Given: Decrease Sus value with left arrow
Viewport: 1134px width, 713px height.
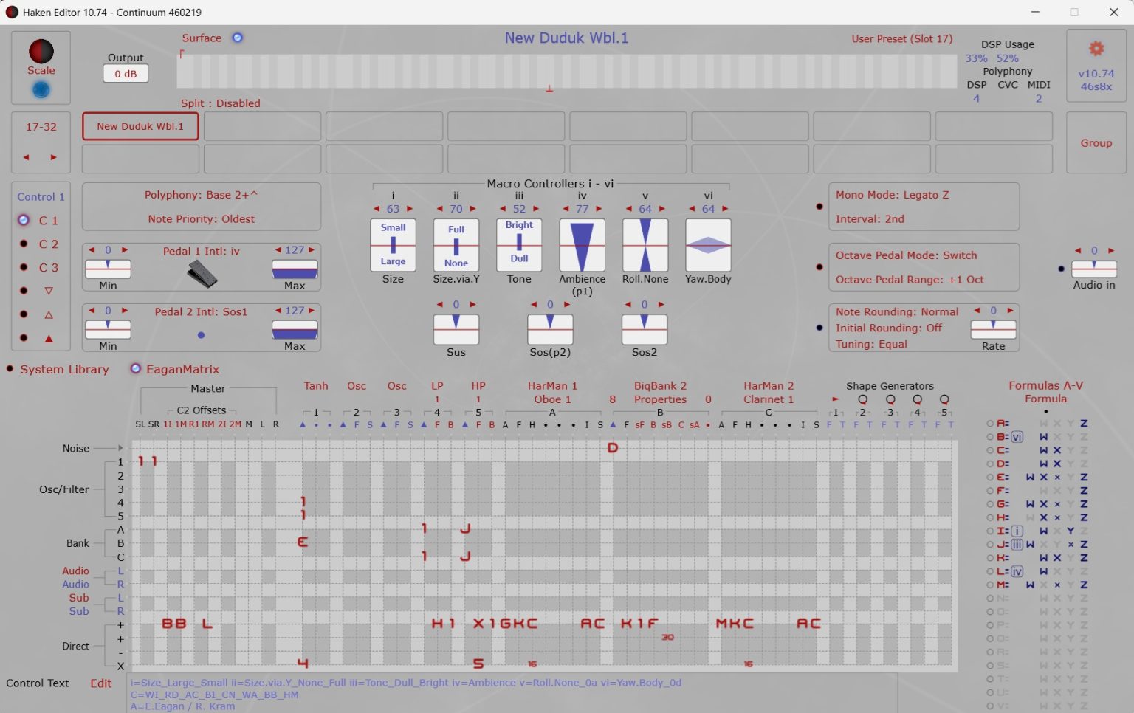Looking at the screenshot, I should (x=440, y=305).
